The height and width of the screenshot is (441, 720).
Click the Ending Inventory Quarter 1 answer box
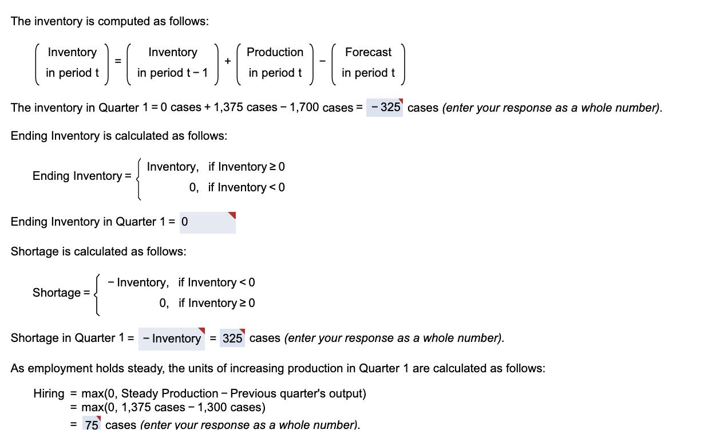(x=207, y=223)
